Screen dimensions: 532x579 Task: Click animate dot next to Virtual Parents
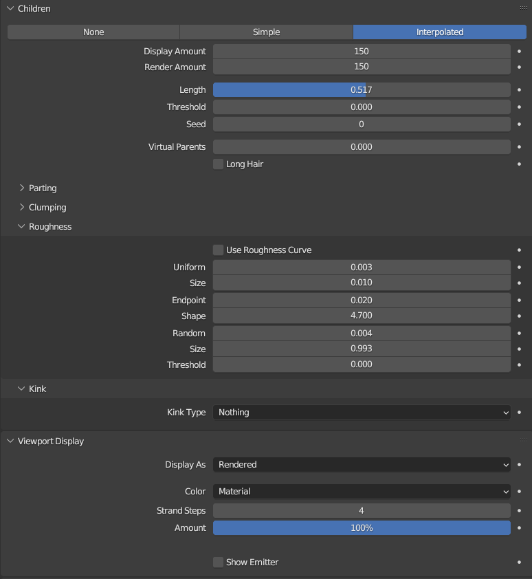[519, 147]
